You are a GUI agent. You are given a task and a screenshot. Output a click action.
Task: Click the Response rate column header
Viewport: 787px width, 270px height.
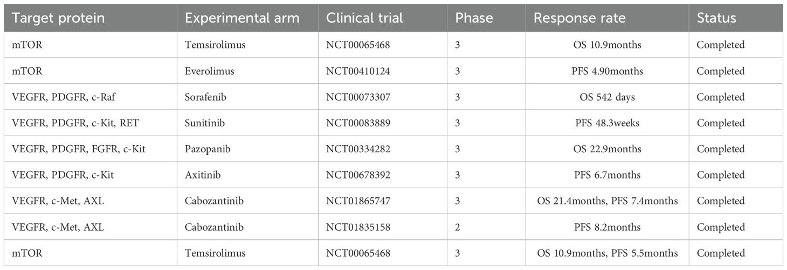[x=579, y=18]
